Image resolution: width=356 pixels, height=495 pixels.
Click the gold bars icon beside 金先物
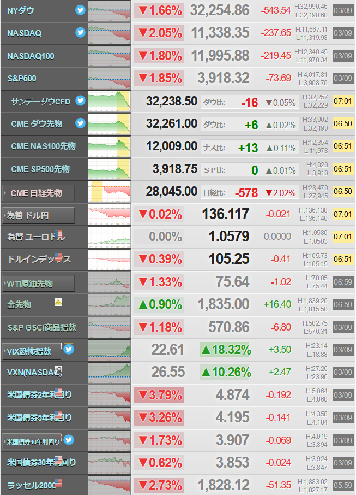[x=58, y=303]
